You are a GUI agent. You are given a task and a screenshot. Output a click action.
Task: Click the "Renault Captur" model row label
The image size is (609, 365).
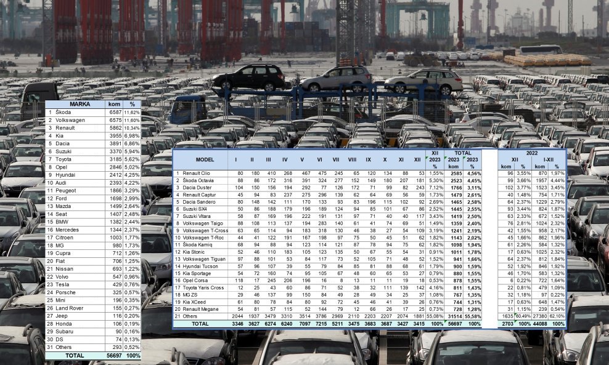(x=199, y=195)
